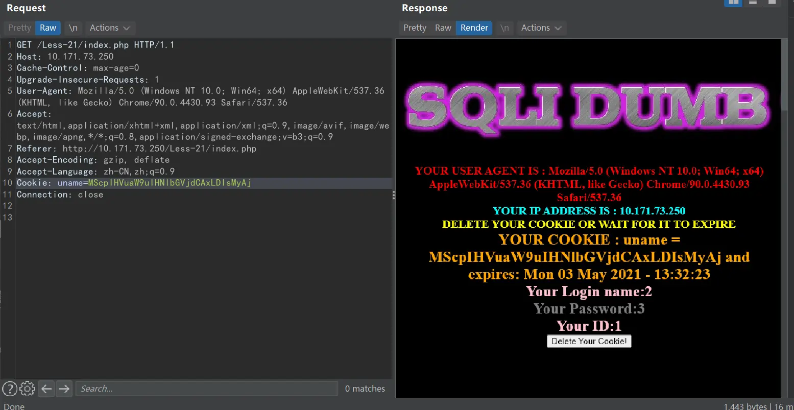The width and height of the screenshot is (794, 410).
Task: Switch Request view to Pretty tab
Action: pyautogui.click(x=20, y=28)
